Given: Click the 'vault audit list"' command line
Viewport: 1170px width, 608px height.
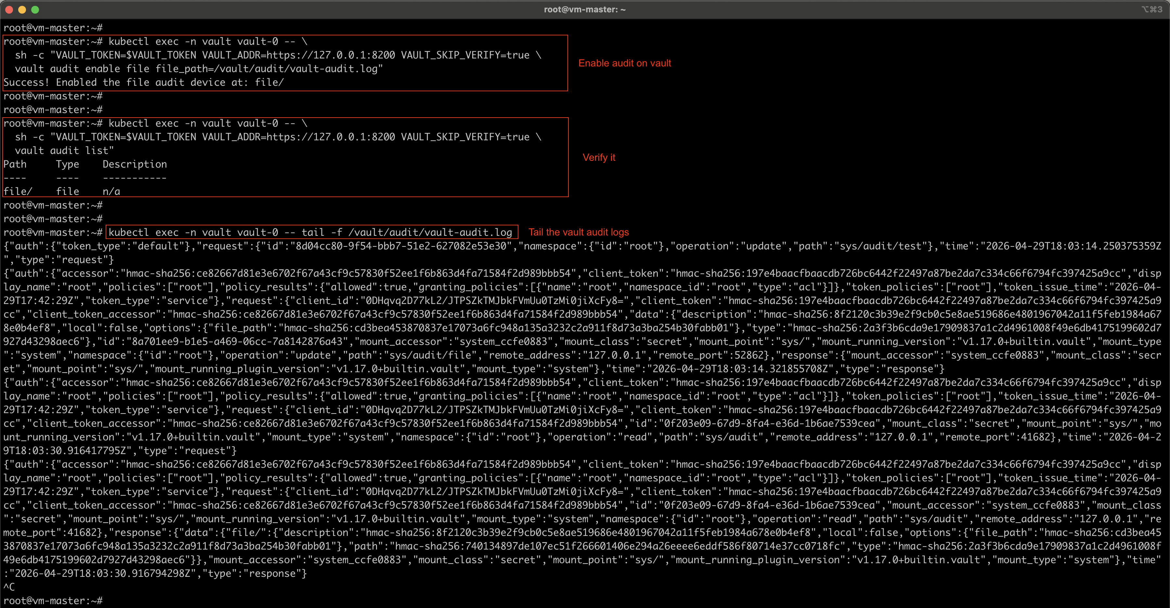Looking at the screenshot, I should coord(64,151).
